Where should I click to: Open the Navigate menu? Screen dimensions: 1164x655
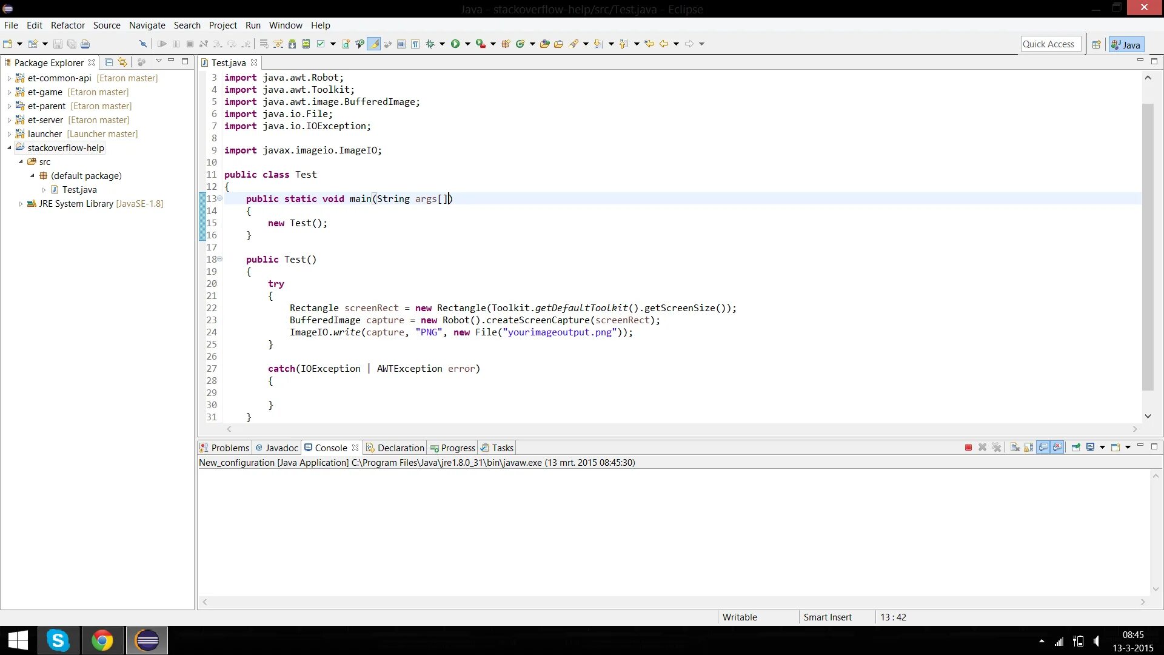[147, 25]
